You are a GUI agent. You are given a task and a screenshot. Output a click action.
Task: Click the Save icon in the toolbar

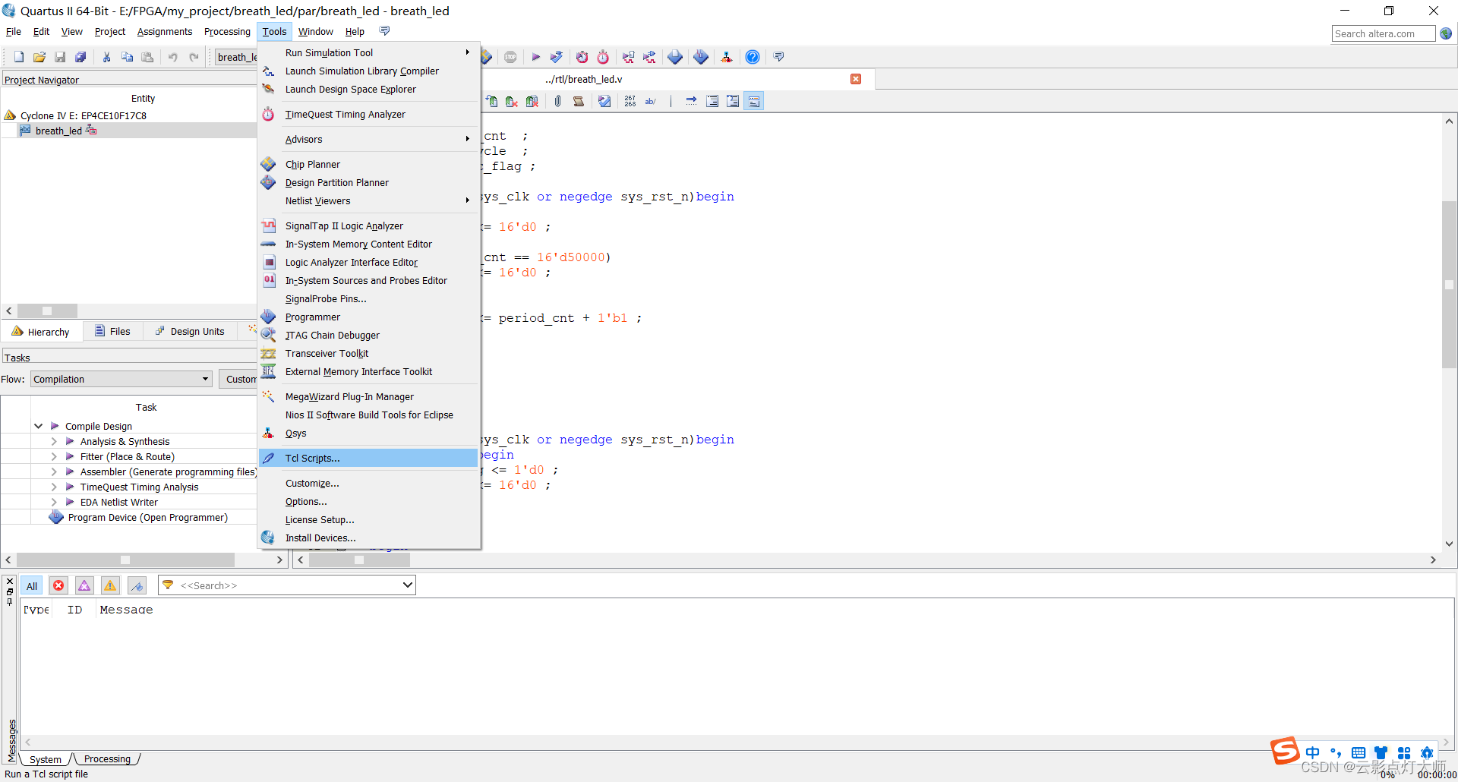click(60, 57)
